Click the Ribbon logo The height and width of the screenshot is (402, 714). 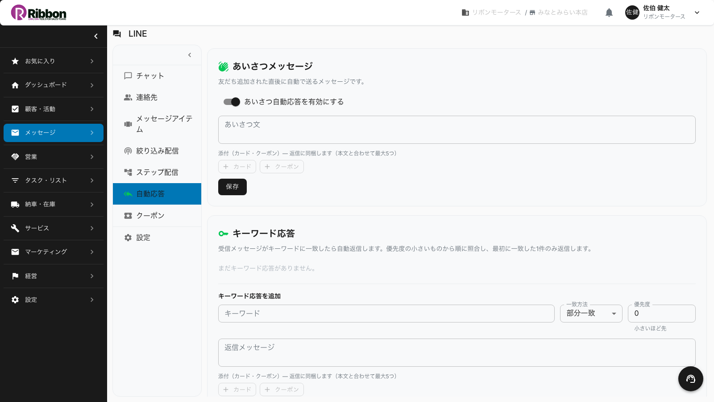[x=39, y=13]
